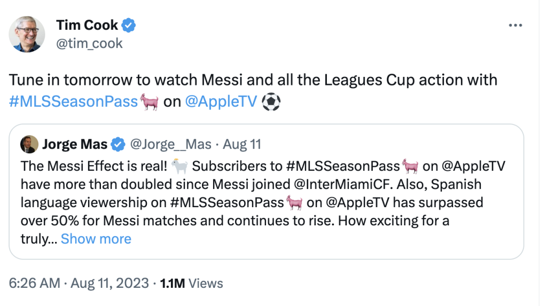Click the pink goat icon after #MLSSeasonPass
This screenshot has width=547, height=306.
click(149, 101)
